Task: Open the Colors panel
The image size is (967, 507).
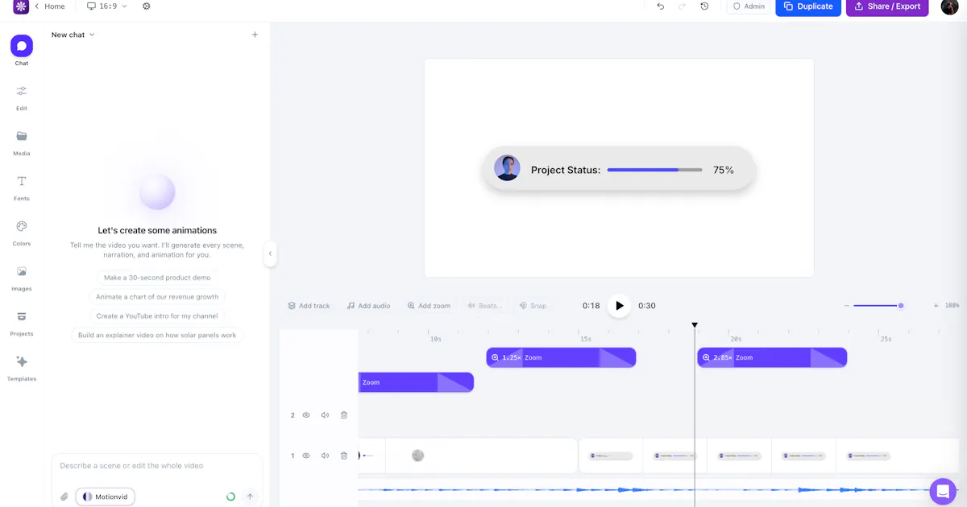Action: click(x=22, y=232)
